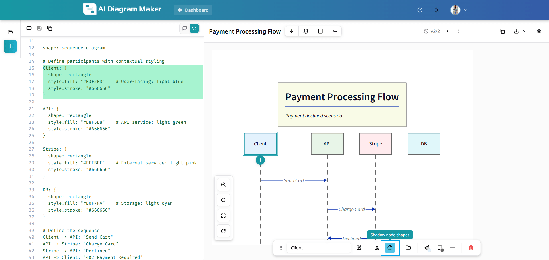The image size is (549, 260).
Task: Switch to the code editor view tab
Action: coord(194,28)
